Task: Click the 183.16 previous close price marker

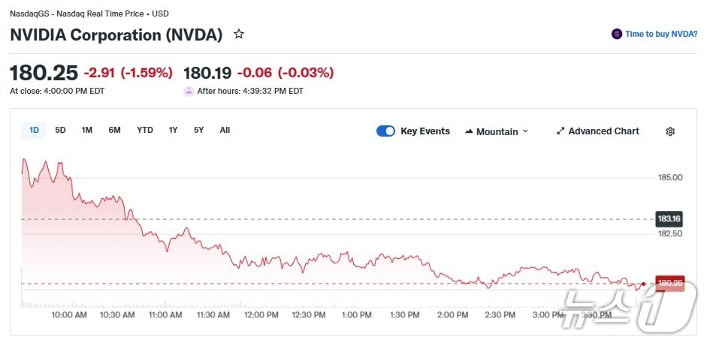Action: pos(668,219)
